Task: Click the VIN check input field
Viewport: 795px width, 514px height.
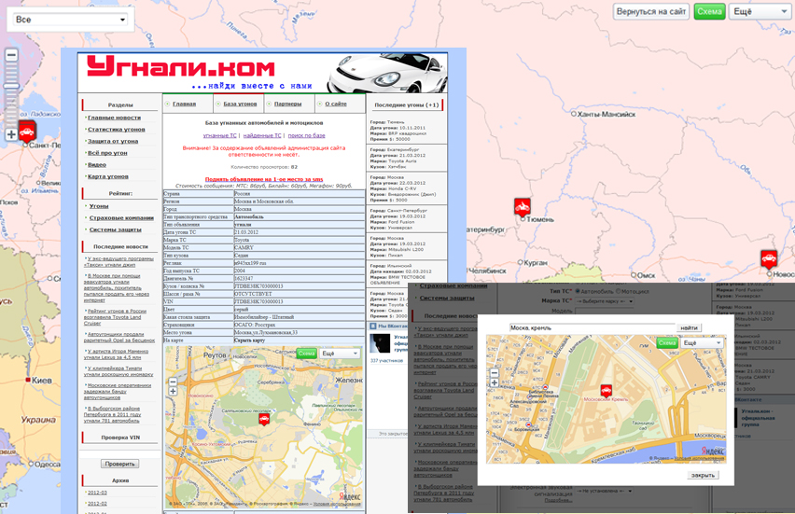Action: [119, 451]
